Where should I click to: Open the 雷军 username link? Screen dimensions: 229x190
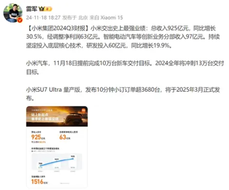click(x=32, y=9)
